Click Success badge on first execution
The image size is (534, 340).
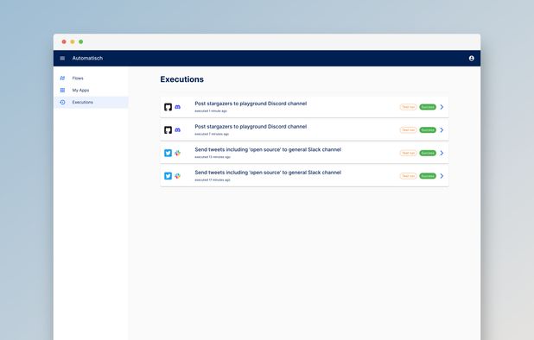point(428,107)
